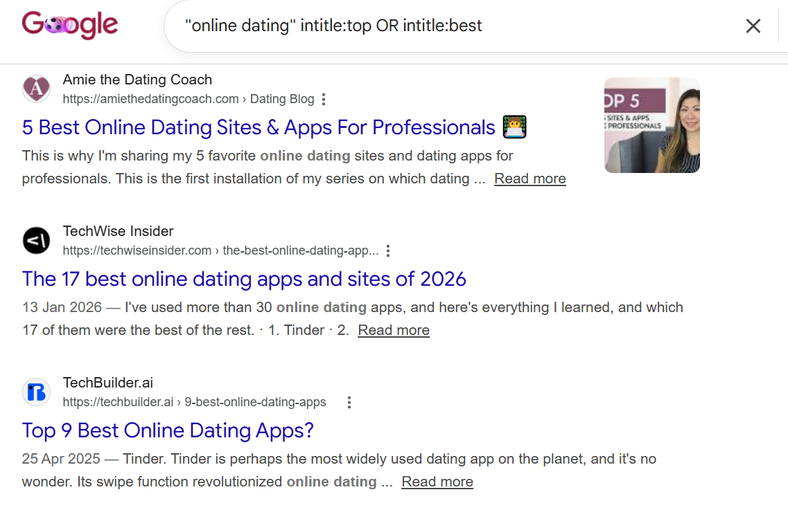The width and height of the screenshot is (788, 519).
Task: Click Read more on TechBuilder.ai snippet
Action: click(x=437, y=482)
